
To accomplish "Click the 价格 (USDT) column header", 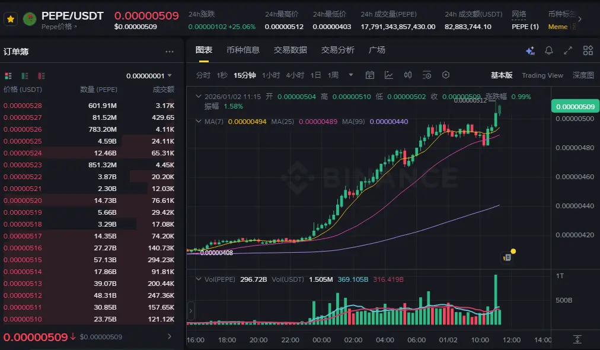I will 23,90.
